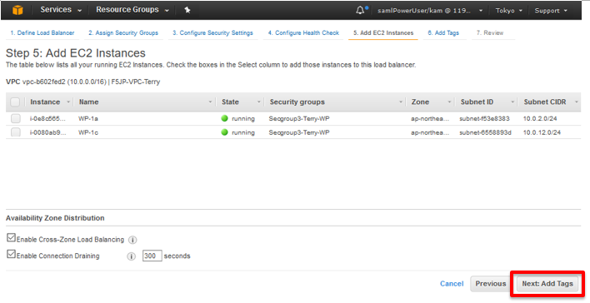Click the WP-1a name cell
This screenshot has height=303, width=590.
pos(88,118)
